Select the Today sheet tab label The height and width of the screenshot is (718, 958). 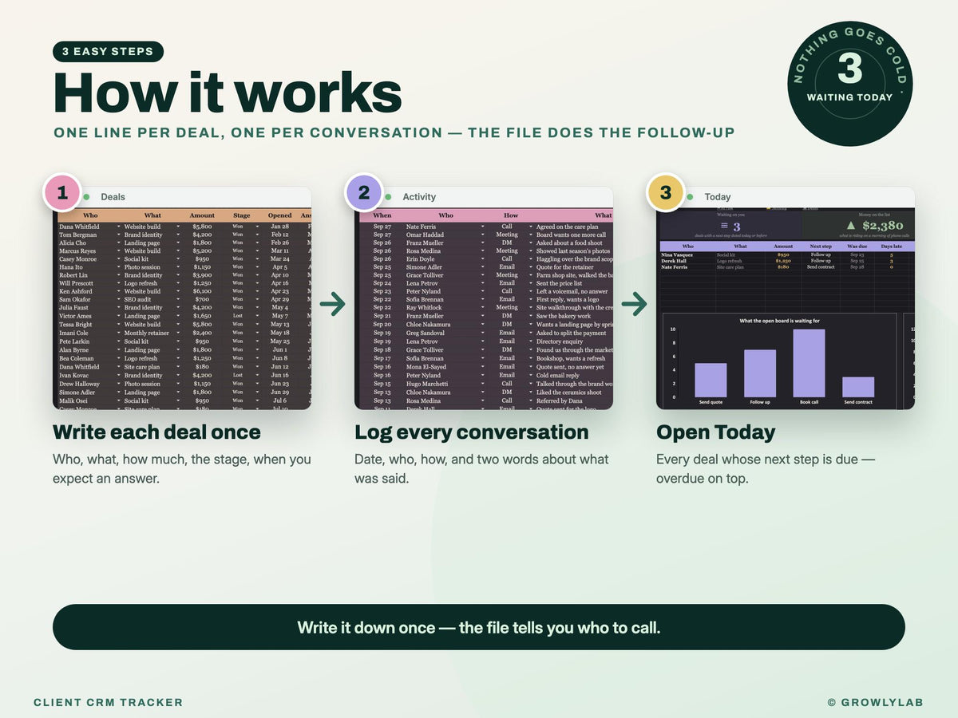718,197
